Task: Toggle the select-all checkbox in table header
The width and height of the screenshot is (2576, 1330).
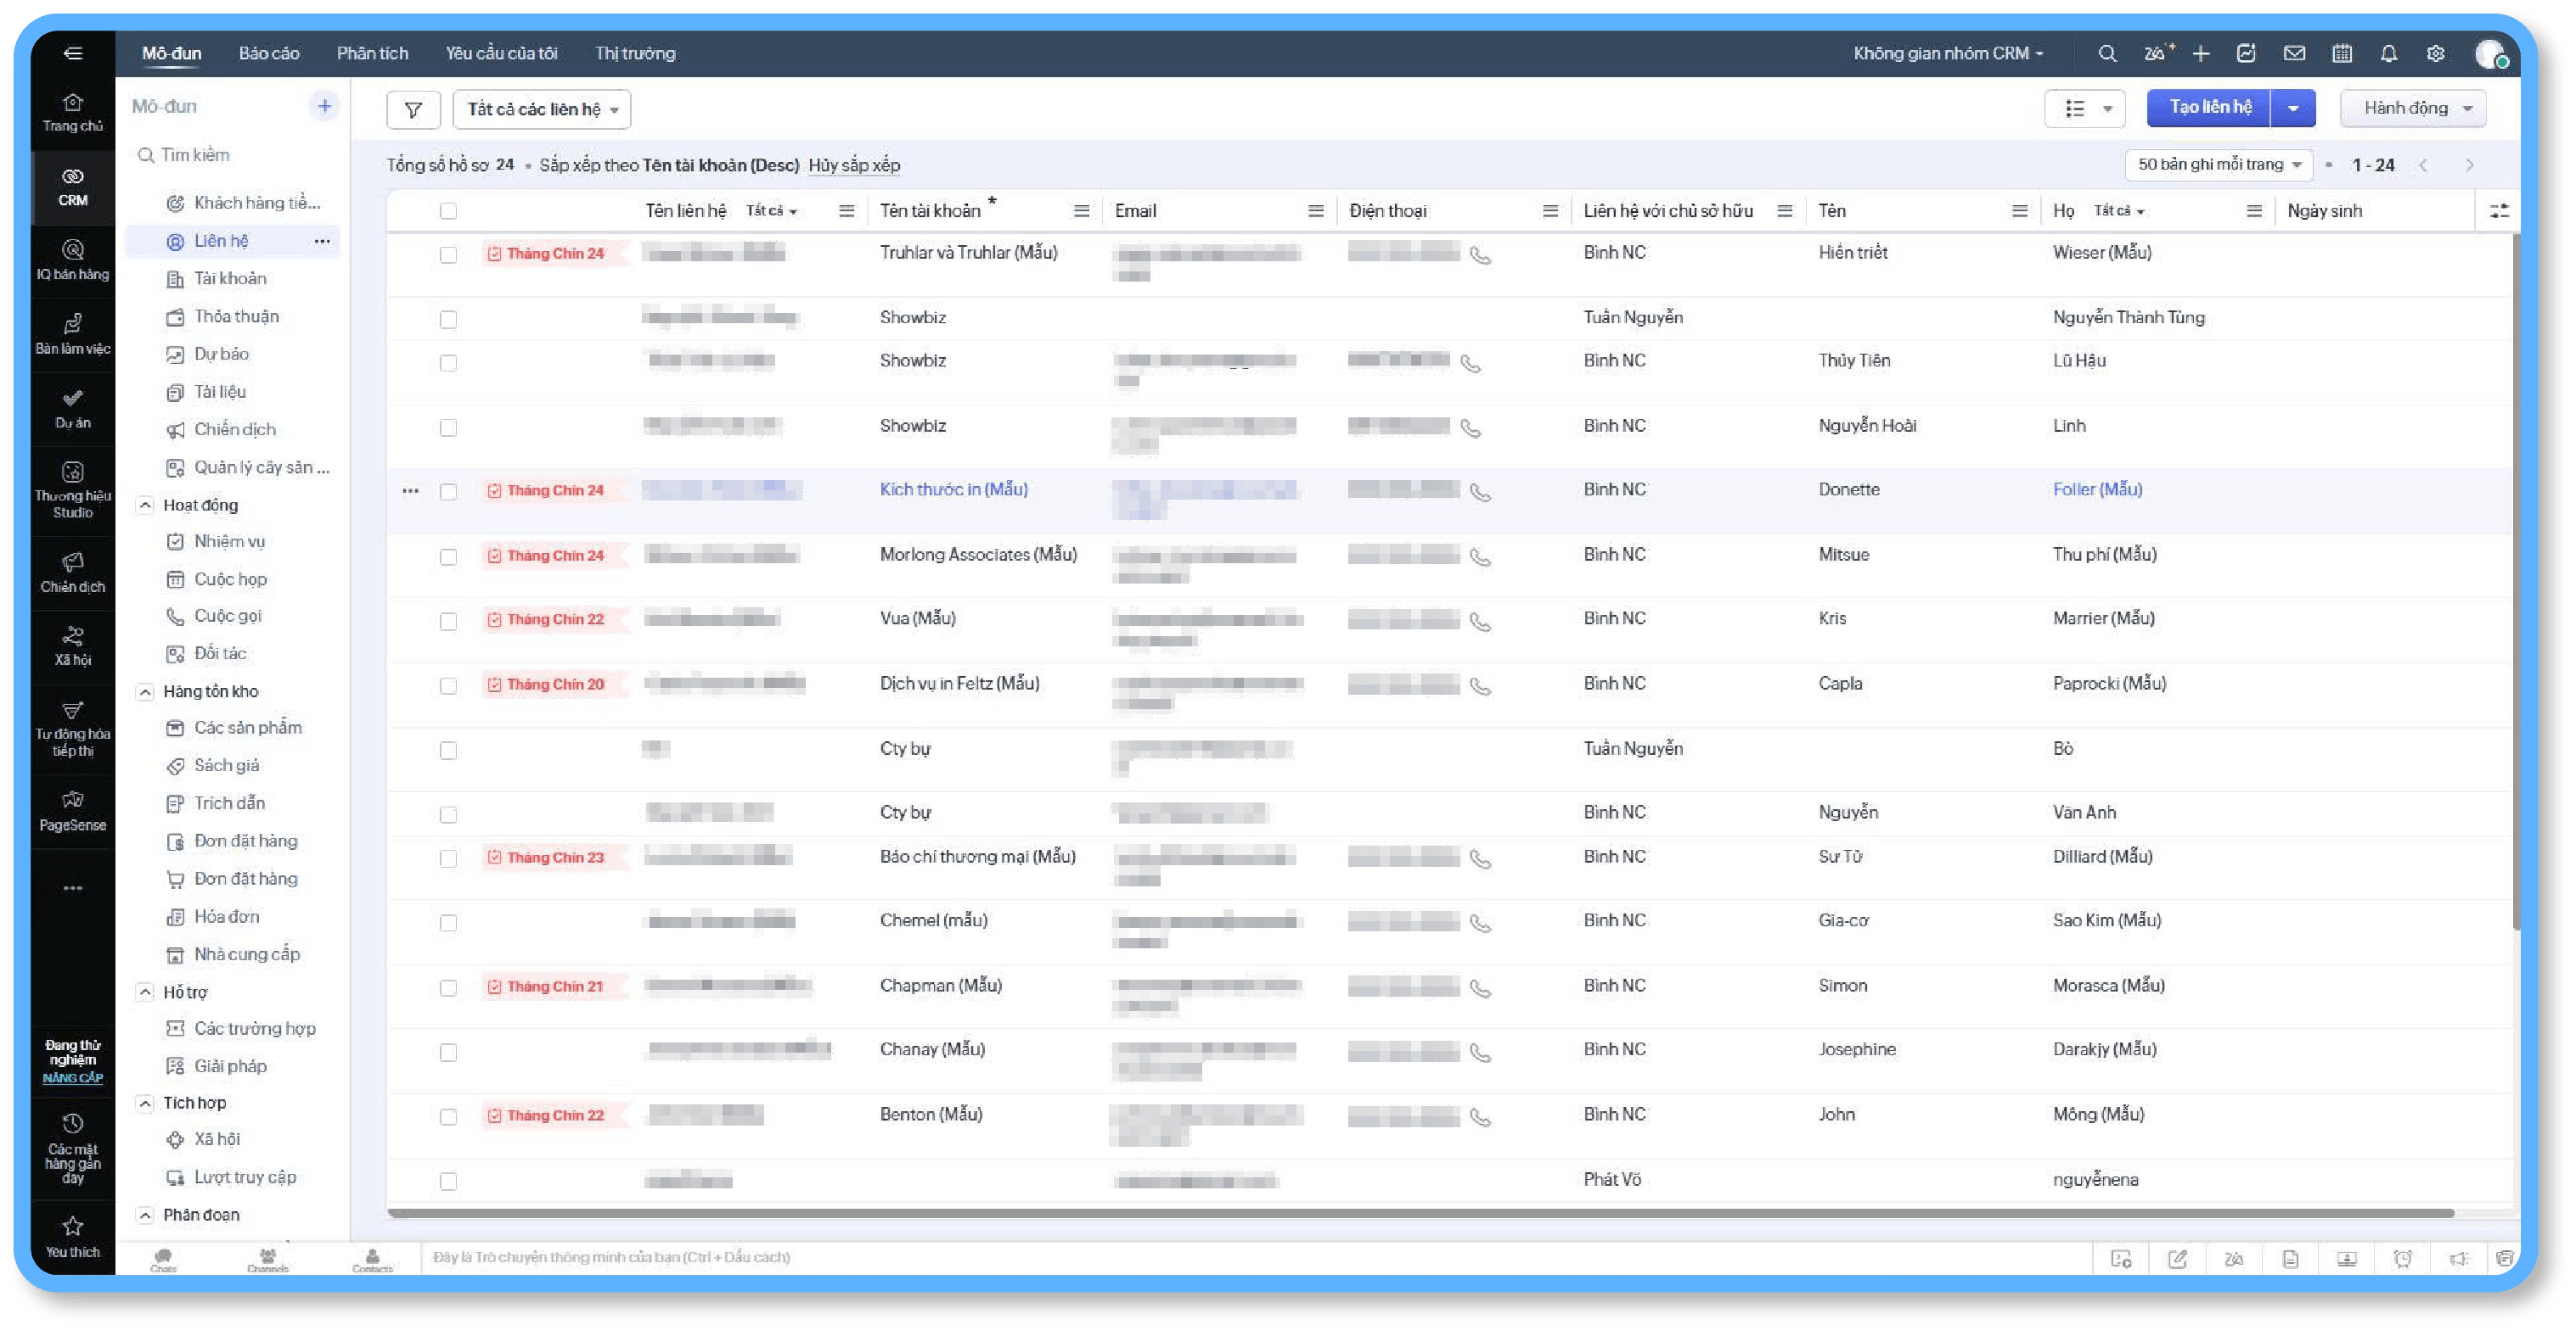Action: [448, 211]
